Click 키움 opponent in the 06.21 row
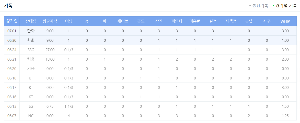This screenshot has width=300, height=123. pos(31,59)
